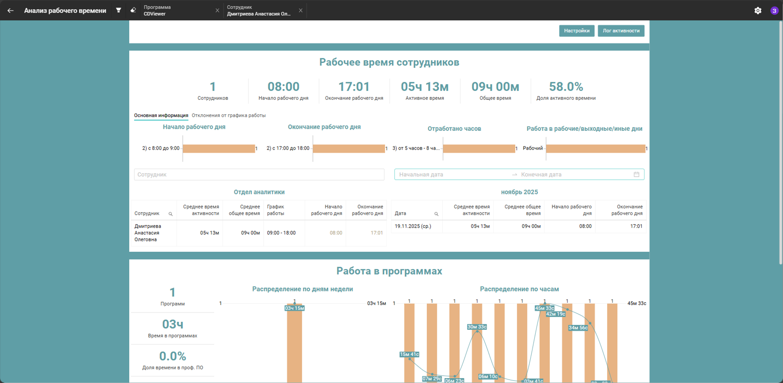Open the Лог активности button
Viewport: 783px width, 383px height.
pyautogui.click(x=621, y=31)
